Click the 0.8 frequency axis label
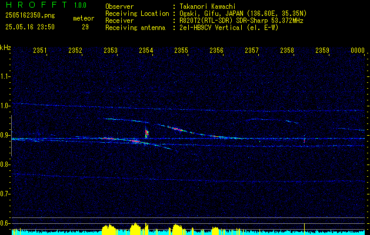 click(x=5, y=164)
